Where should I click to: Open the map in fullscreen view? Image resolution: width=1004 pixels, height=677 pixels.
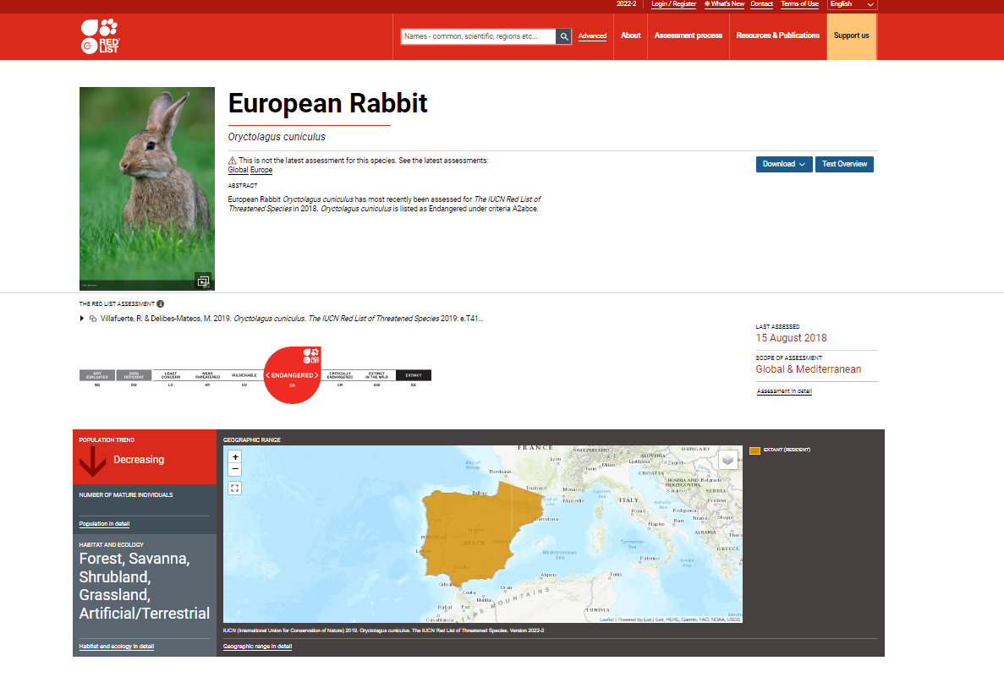pos(235,488)
